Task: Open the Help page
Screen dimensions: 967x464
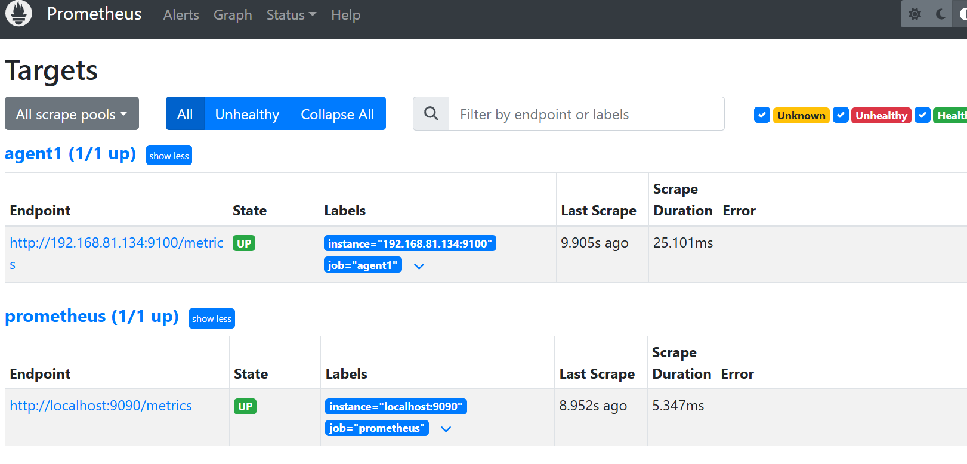Action: pyautogui.click(x=346, y=15)
